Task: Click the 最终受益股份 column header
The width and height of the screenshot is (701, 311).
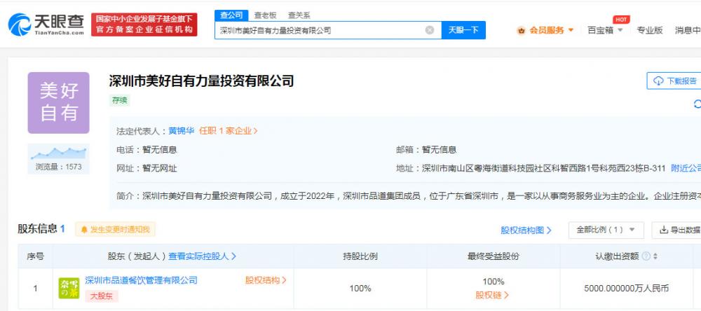Action: coord(494,256)
